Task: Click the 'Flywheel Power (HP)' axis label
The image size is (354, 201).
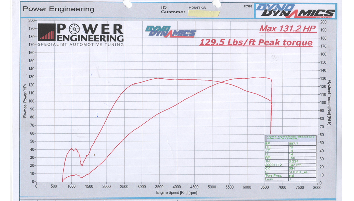Action: (x=25, y=102)
